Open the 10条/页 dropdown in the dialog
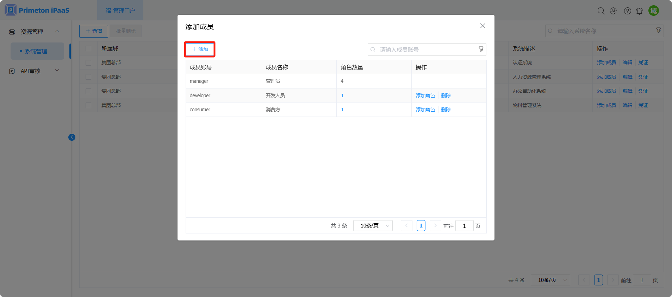 pyautogui.click(x=373, y=226)
